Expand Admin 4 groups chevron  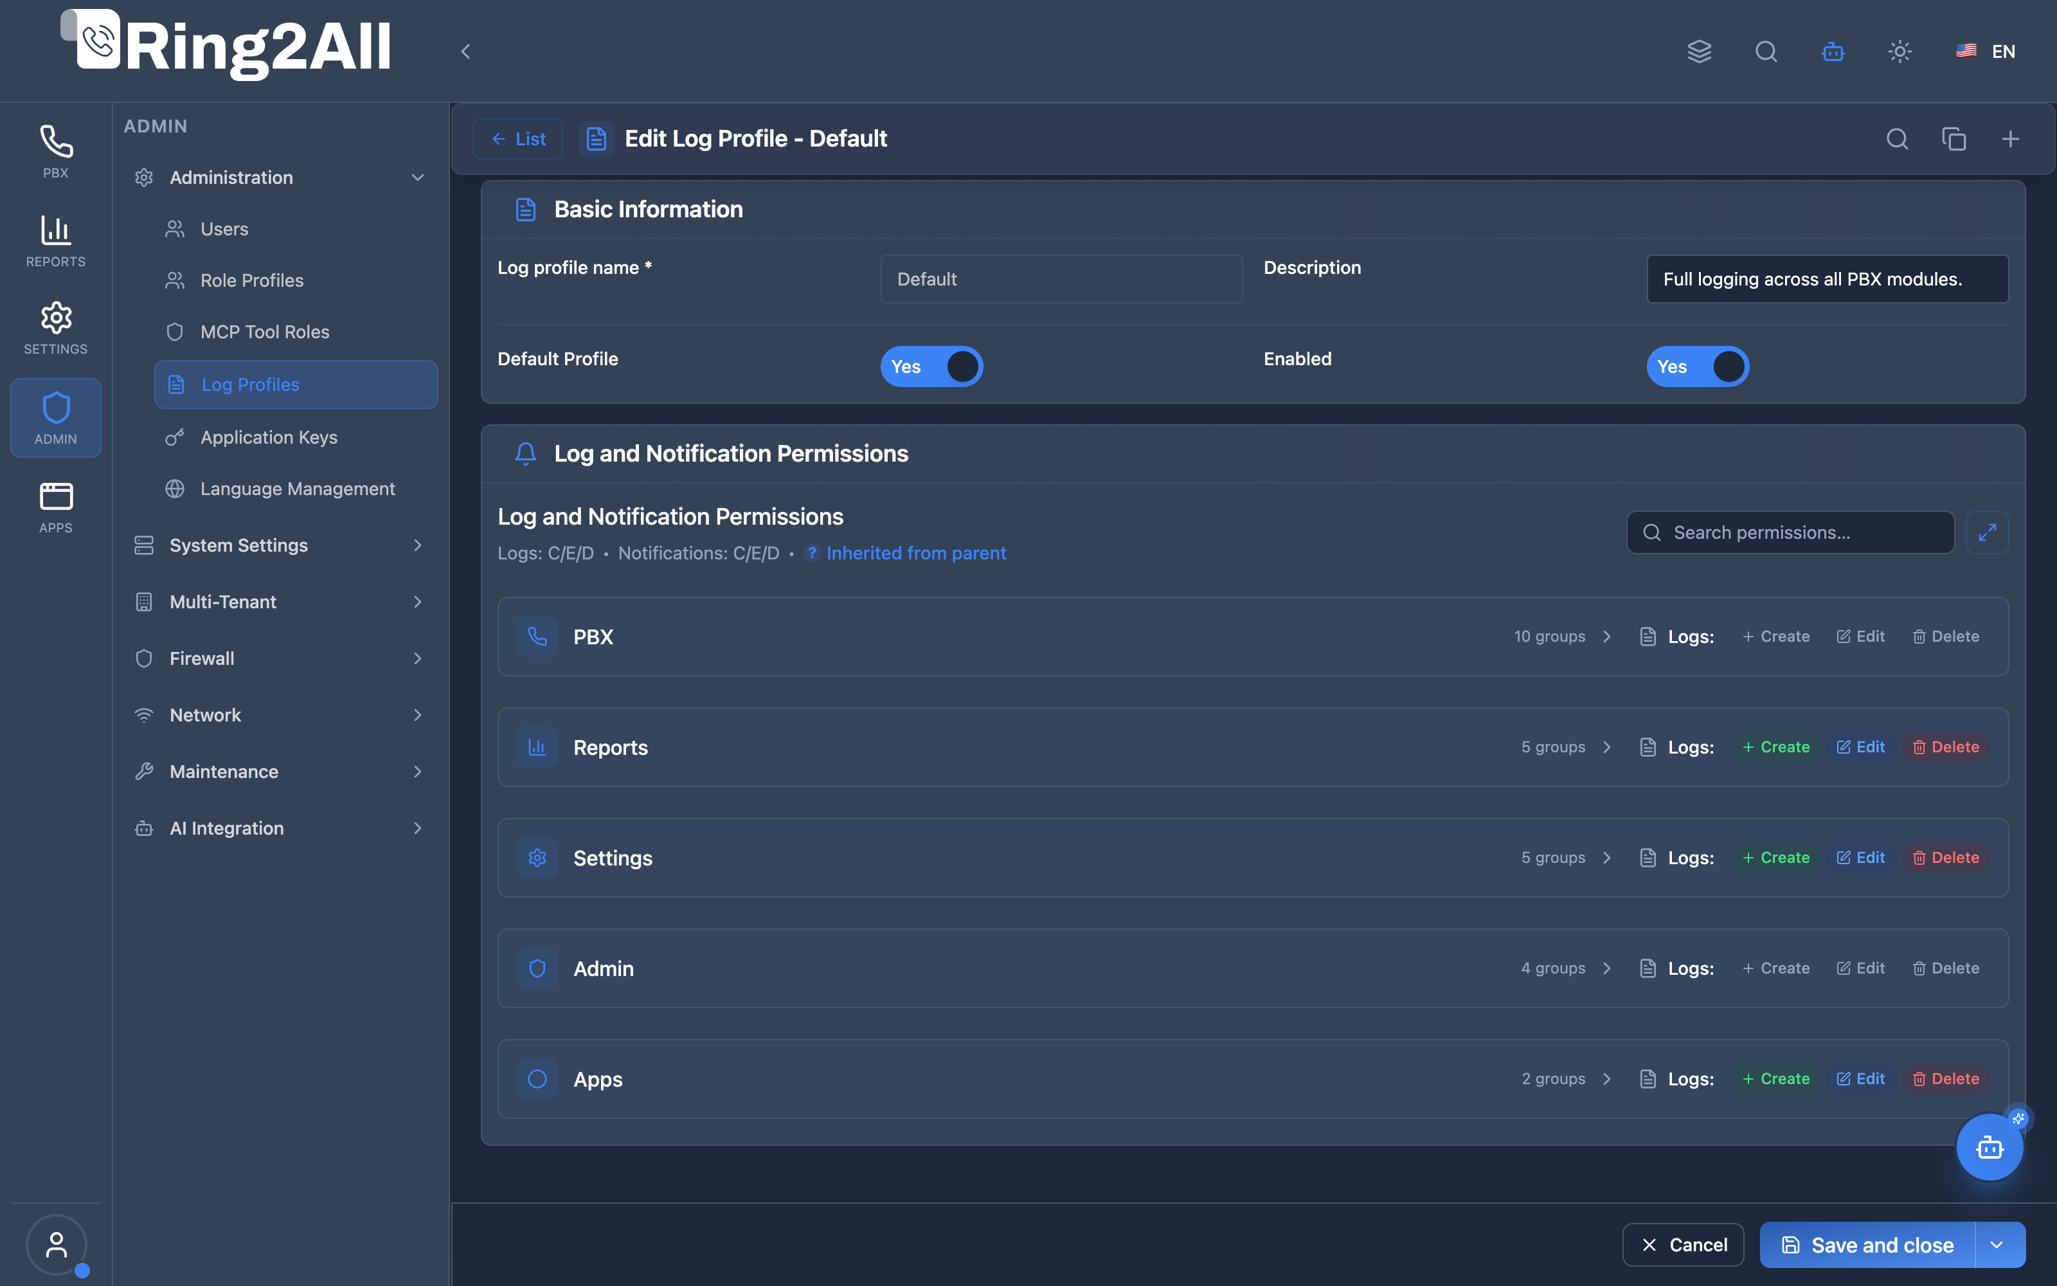click(1606, 968)
